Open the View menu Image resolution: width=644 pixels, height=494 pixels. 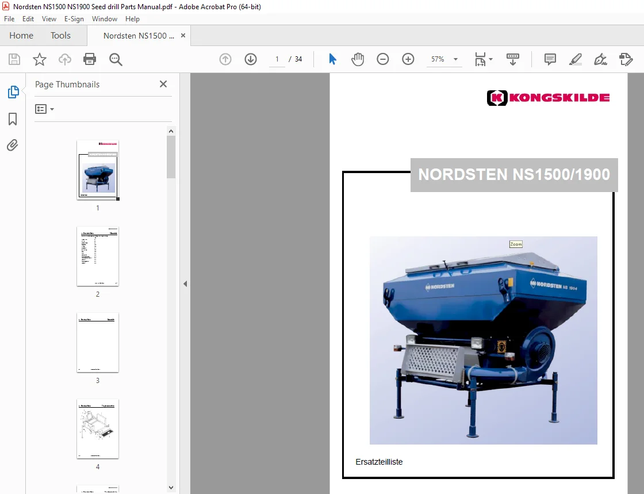pos(49,19)
